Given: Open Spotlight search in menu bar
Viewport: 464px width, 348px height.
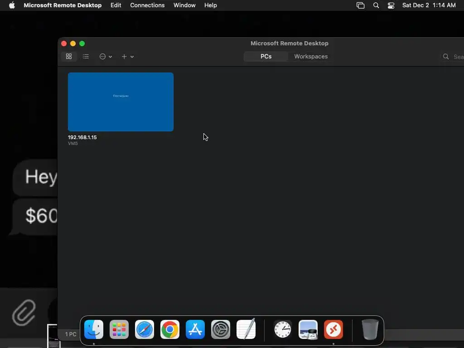Looking at the screenshot, I should (x=376, y=5).
